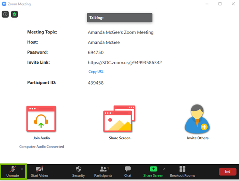Click the Computer Audio Connected text
The image size is (239, 181).
click(x=41, y=147)
